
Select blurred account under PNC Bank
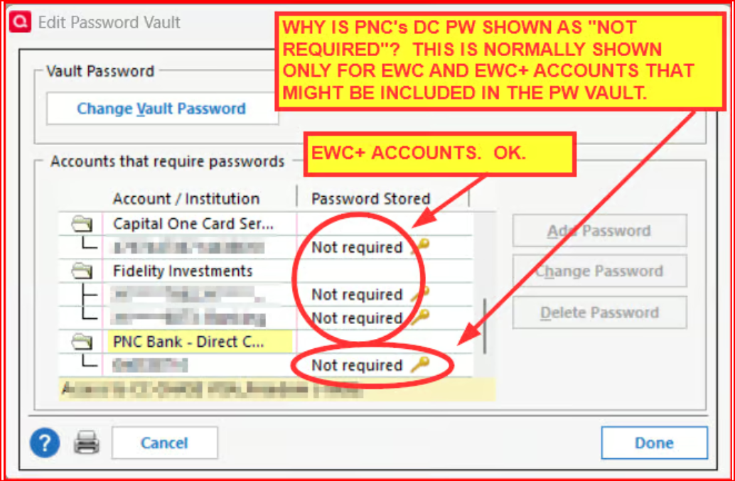tap(150, 365)
